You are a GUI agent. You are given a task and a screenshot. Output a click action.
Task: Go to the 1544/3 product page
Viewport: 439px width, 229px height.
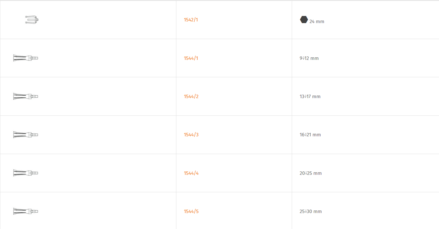[x=191, y=135]
